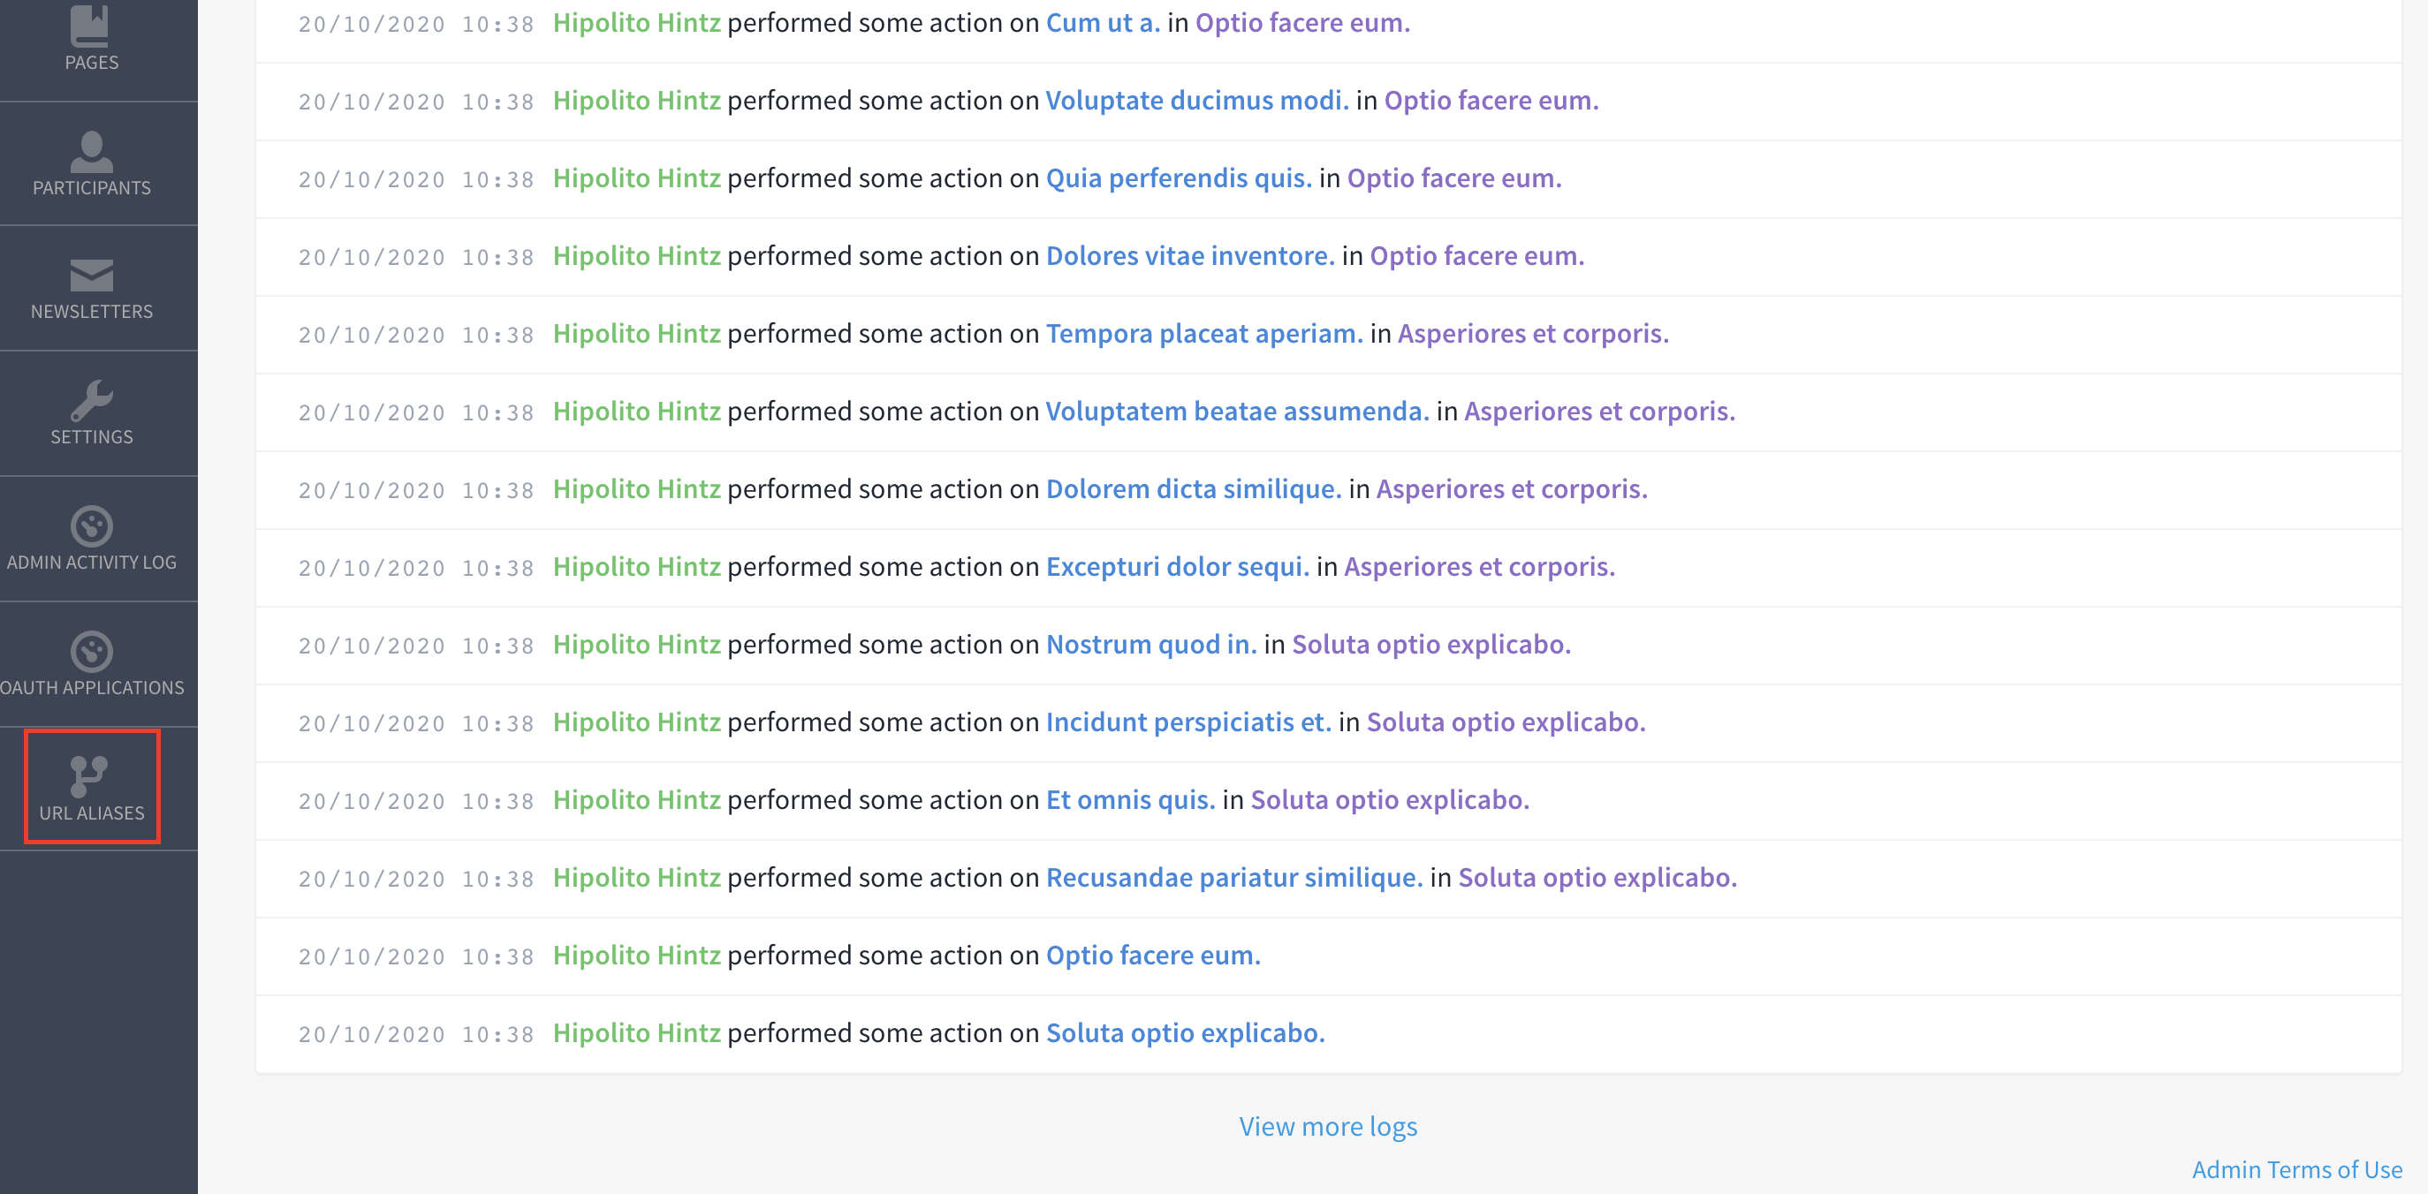This screenshot has height=1194, width=2428.
Task: Open Dolorem dicta similique. link
Action: point(1194,489)
